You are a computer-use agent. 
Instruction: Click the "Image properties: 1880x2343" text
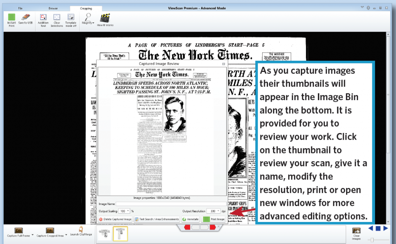pyautogui.click(x=162, y=198)
